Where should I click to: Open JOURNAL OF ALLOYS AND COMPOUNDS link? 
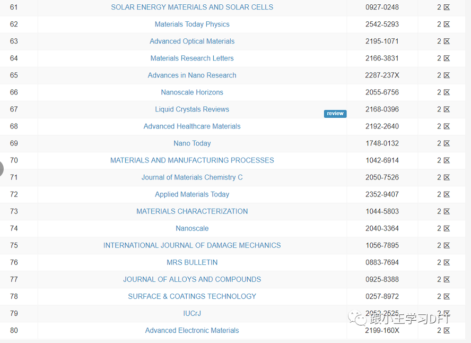pyautogui.click(x=192, y=280)
